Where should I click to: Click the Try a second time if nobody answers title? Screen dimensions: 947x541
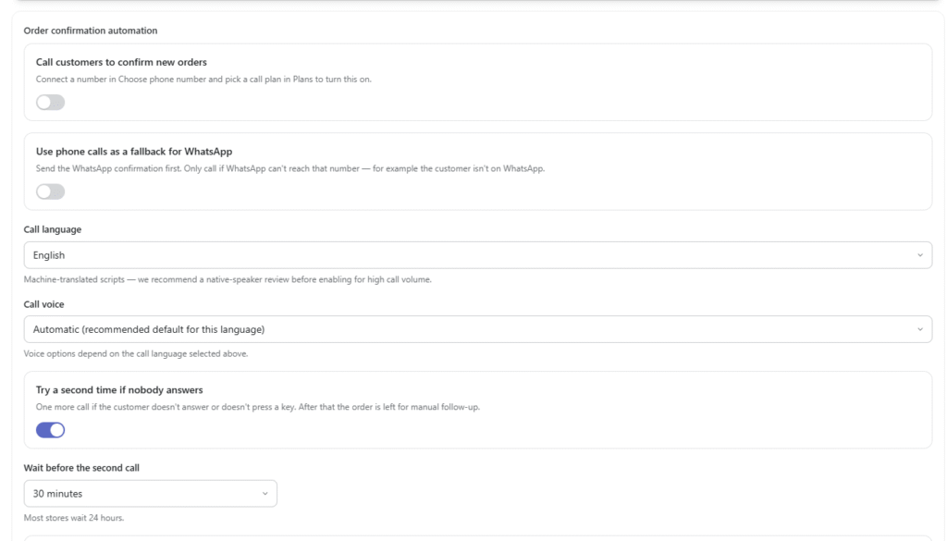tap(119, 390)
